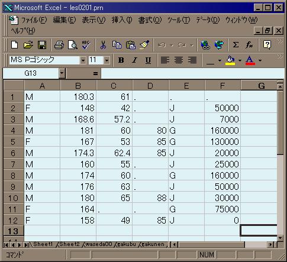The height and width of the screenshot is (262, 287).
Task: Toggle Italic formatting
Action: 134,60
